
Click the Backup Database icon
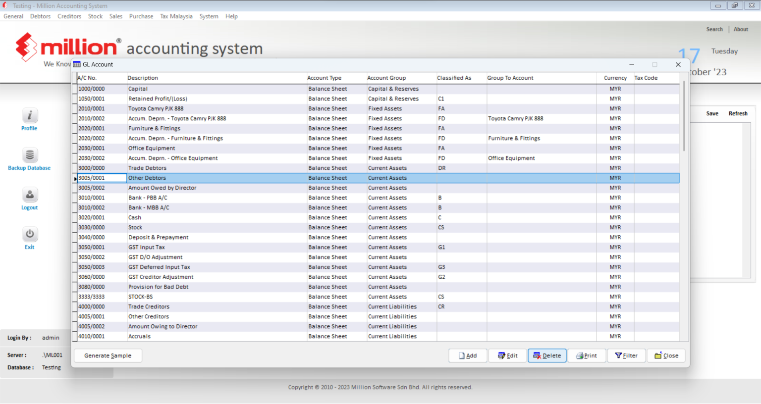30,155
